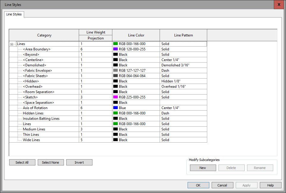Click the Line Color column header
This screenshot has height=193, width=286.
pyautogui.click(x=136, y=35)
